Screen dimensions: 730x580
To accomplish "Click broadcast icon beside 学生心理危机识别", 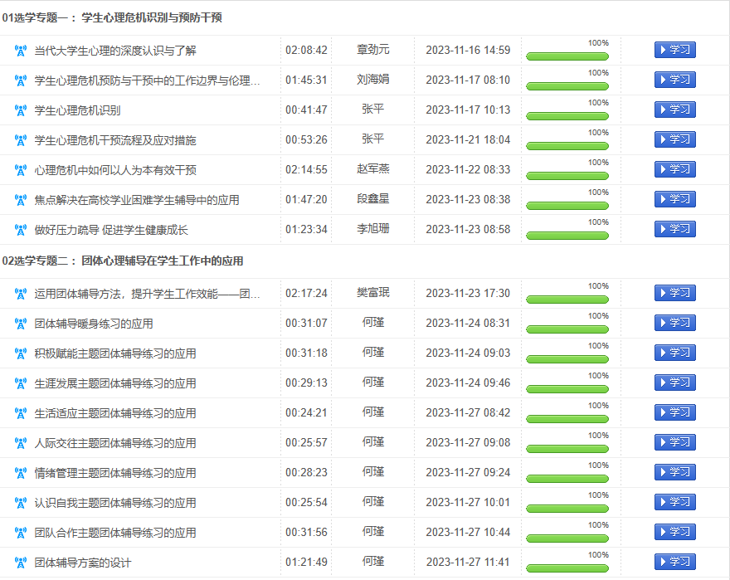I will pos(21,110).
